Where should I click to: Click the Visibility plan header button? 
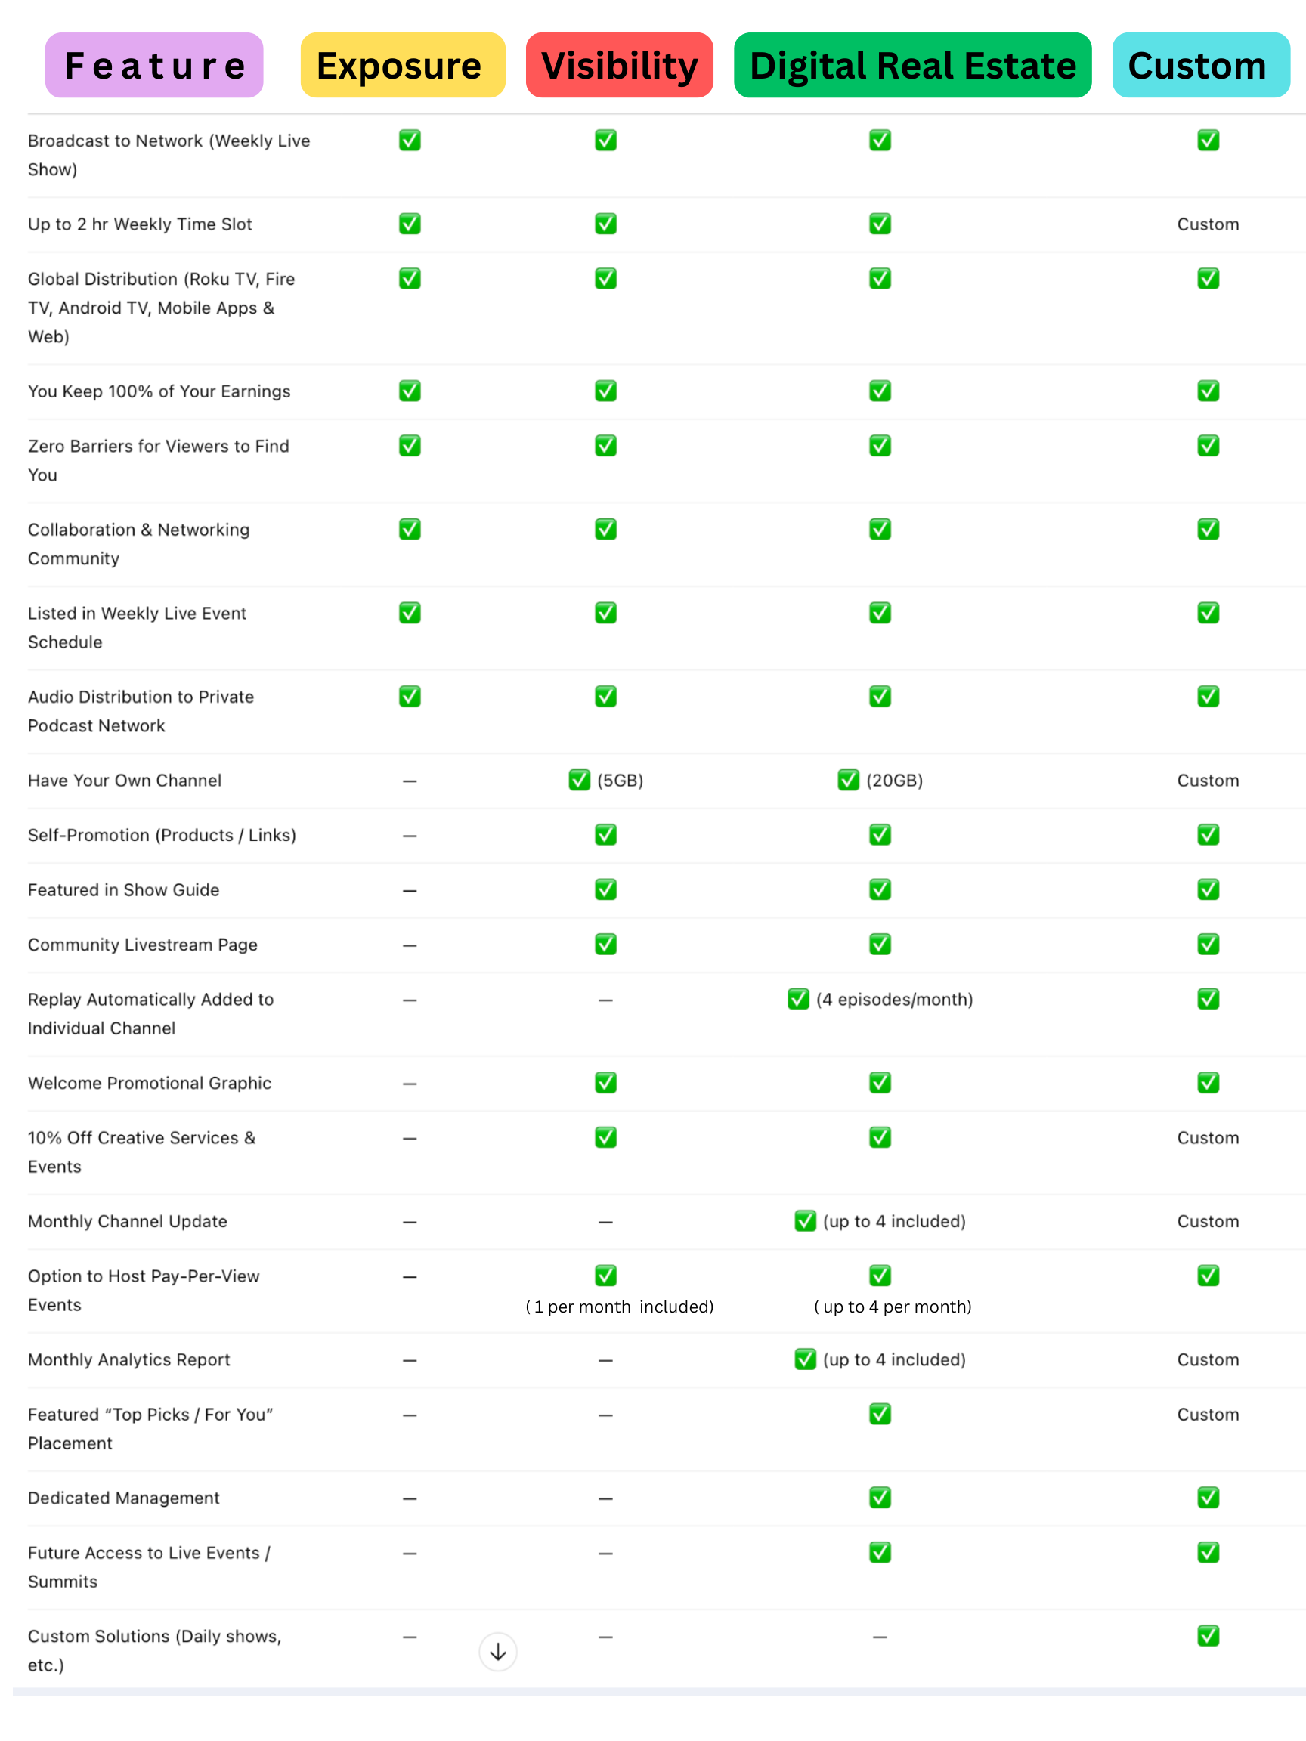[x=619, y=65]
